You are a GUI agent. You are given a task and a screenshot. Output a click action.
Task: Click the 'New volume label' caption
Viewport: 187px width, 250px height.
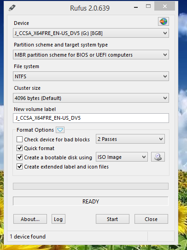[x=35, y=109]
